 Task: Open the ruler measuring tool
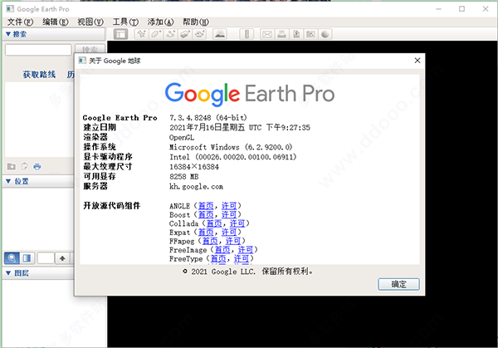[247, 34]
